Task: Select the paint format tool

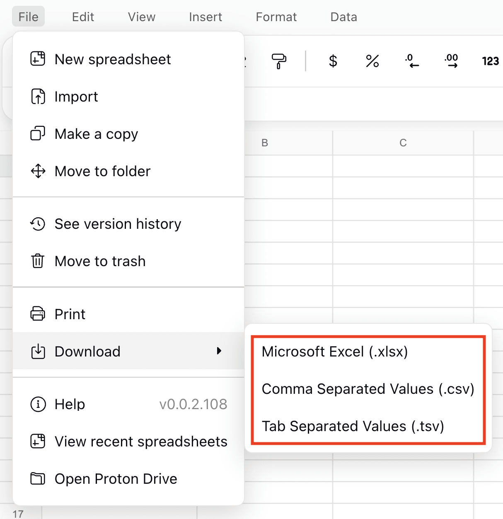Action: point(278,61)
